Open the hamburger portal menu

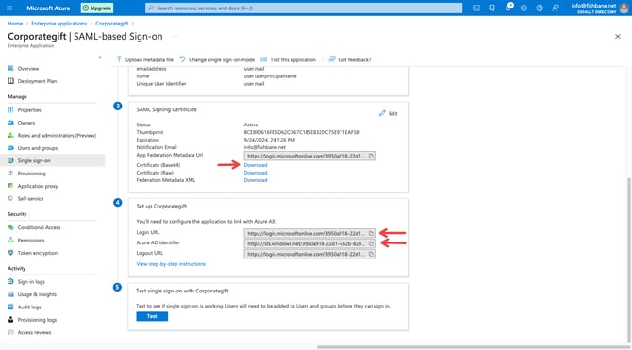point(9,8)
